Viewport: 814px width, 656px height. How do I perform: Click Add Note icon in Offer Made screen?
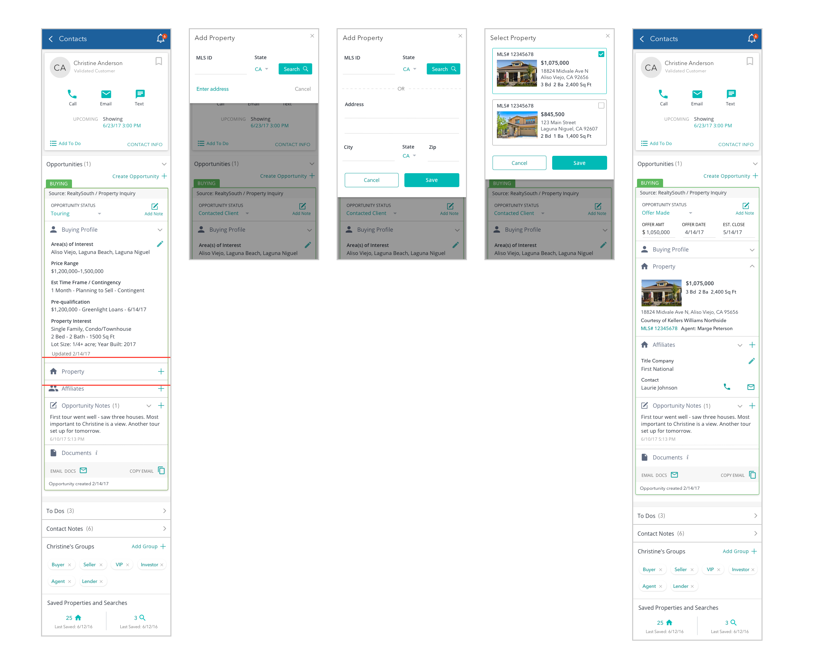click(746, 206)
